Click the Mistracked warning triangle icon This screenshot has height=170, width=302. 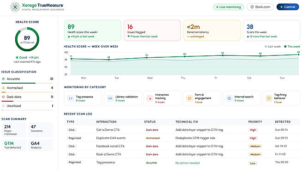pyautogui.click(x=3, y=88)
